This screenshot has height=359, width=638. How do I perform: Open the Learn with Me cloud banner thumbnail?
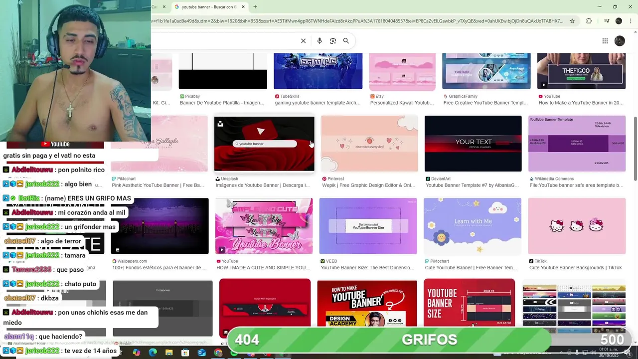tap(473, 226)
